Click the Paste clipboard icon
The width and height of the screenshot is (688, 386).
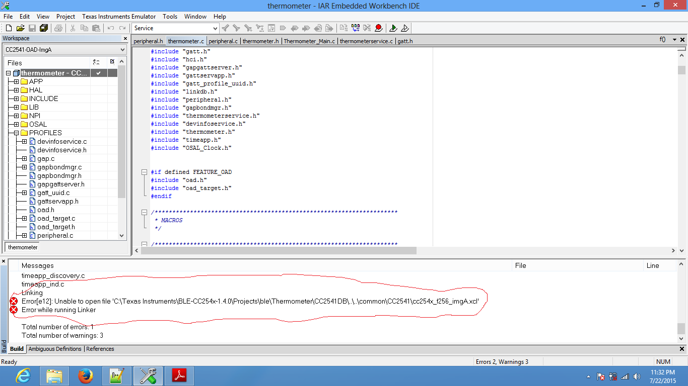click(x=96, y=28)
